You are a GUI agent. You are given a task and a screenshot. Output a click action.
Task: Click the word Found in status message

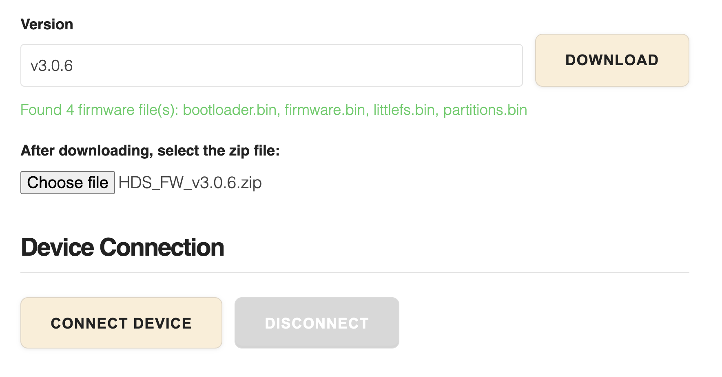coord(41,110)
